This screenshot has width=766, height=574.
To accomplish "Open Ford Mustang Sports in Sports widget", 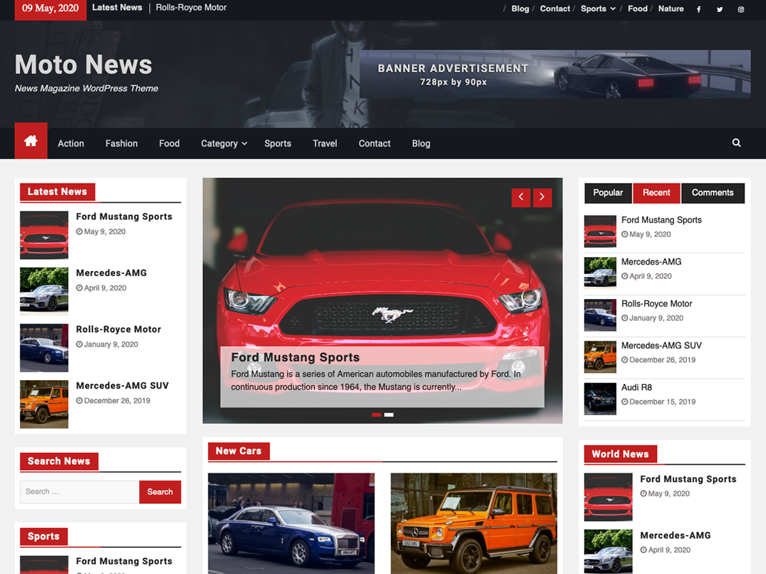I will (x=124, y=561).
